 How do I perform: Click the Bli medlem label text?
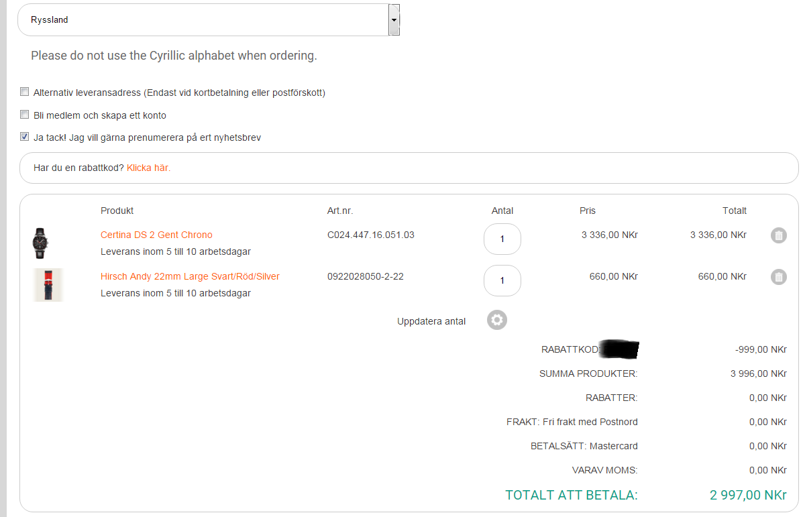click(100, 115)
